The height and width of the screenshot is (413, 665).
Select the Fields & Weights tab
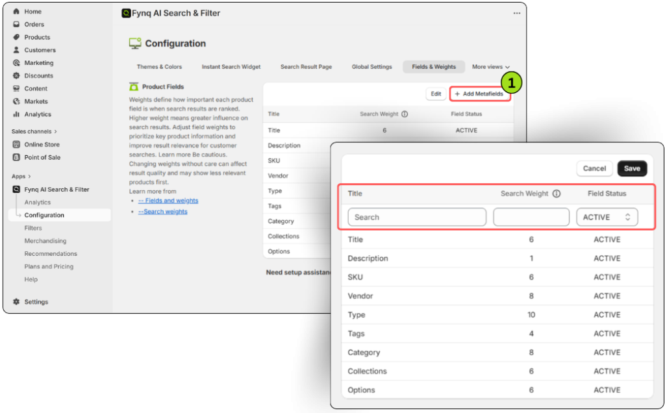pyautogui.click(x=434, y=67)
